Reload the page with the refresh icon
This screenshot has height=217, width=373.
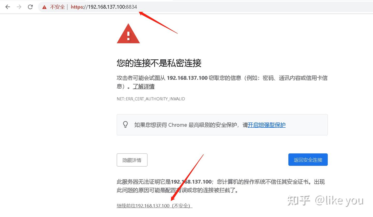30,7
